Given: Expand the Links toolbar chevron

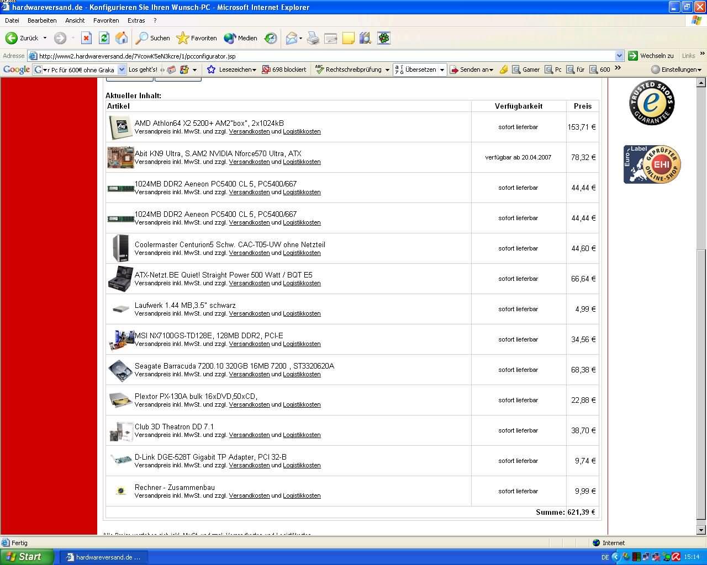Looking at the screenshot, I should pos(702,54).
